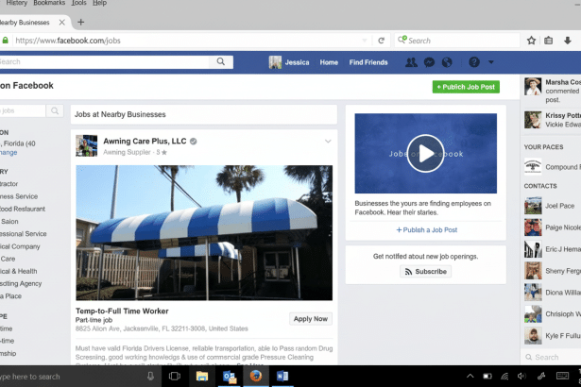Open the downloads arrow icon

point(567,41)
